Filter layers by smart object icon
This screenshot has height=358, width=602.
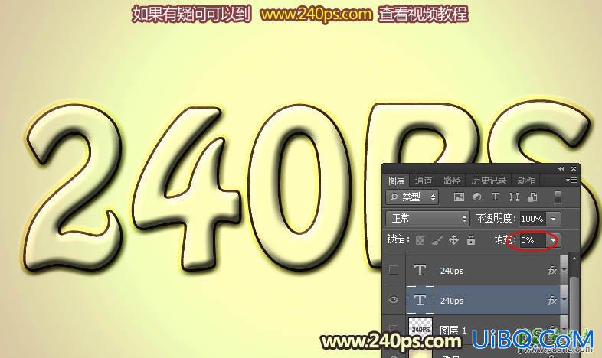pyautogui.click(x=532, y=197)
